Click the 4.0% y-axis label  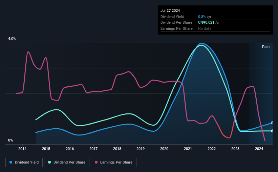(12, 39)
